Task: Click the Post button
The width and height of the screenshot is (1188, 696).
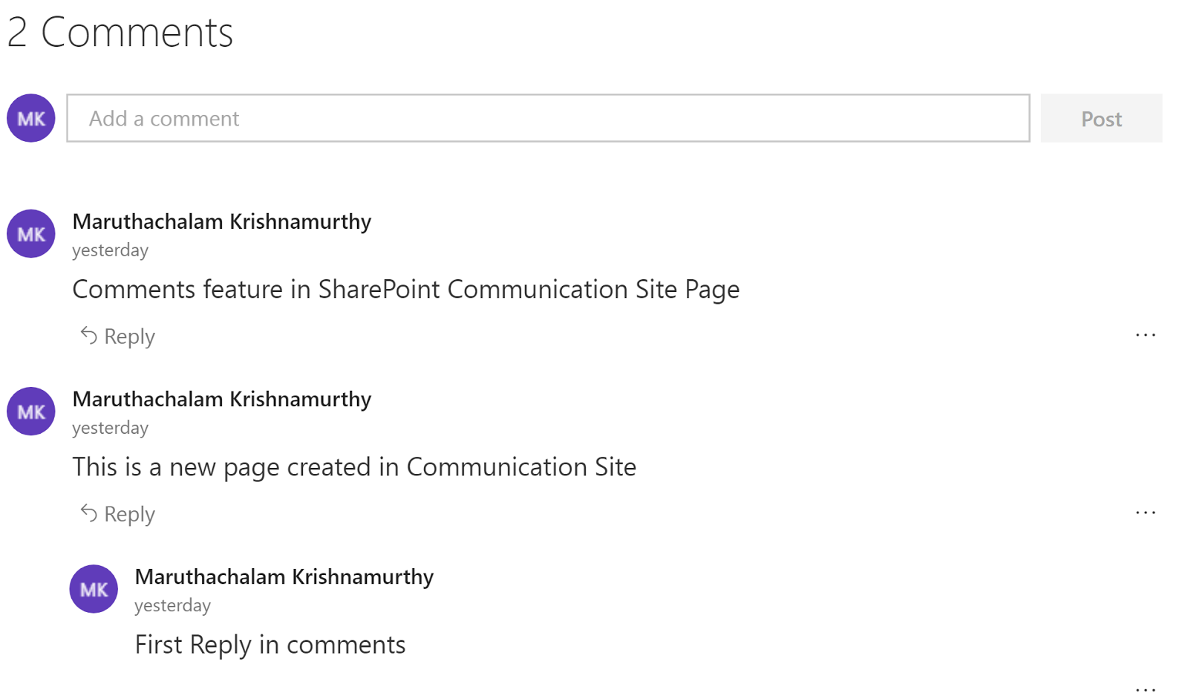Action: 1101,118
